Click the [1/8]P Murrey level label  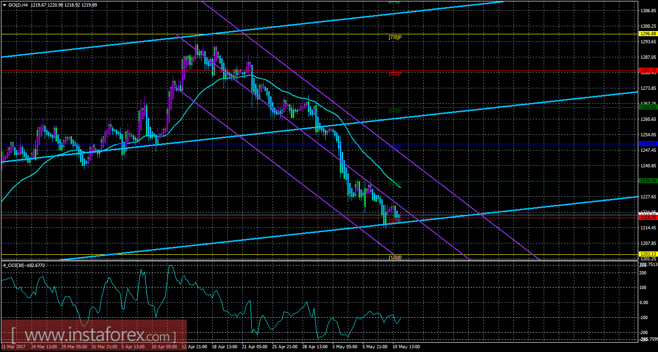pos(395,257)
